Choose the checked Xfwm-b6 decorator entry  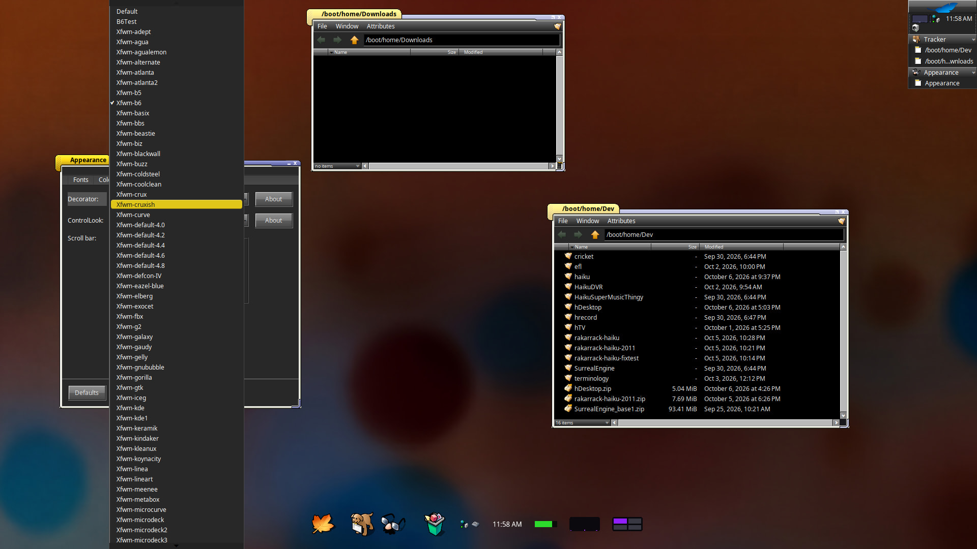point(176,103)
